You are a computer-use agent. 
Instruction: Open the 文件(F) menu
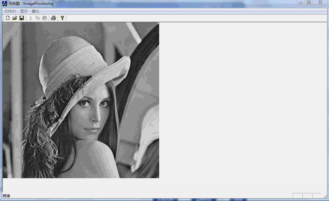point(10,11)
